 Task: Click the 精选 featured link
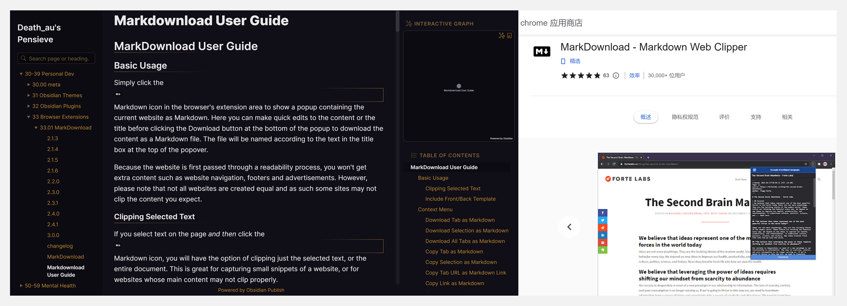pos(575,61)
